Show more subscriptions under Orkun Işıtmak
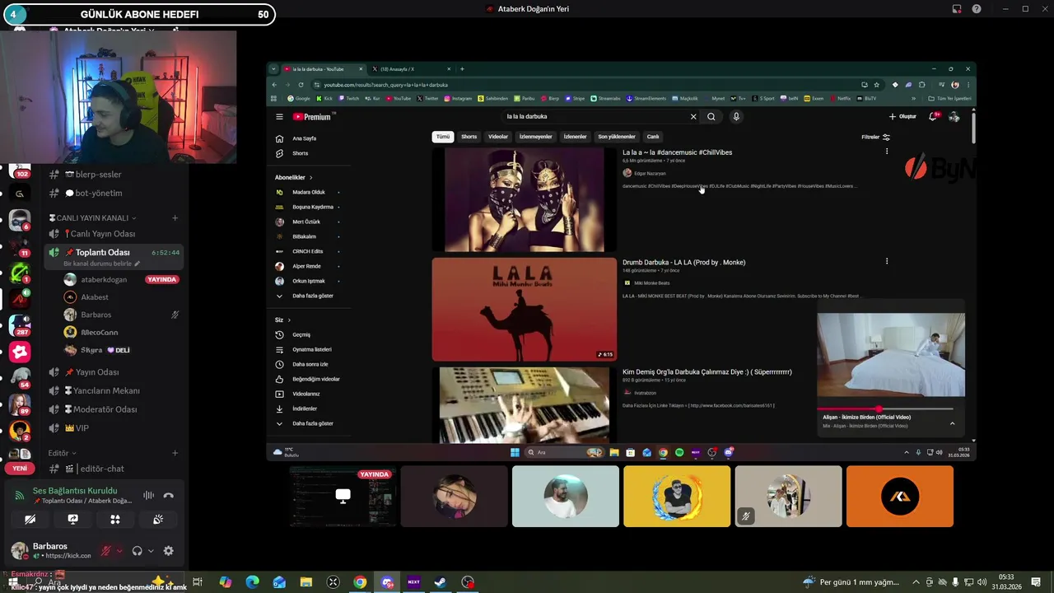The image size is (1054, 593). [x=305, y=296]
